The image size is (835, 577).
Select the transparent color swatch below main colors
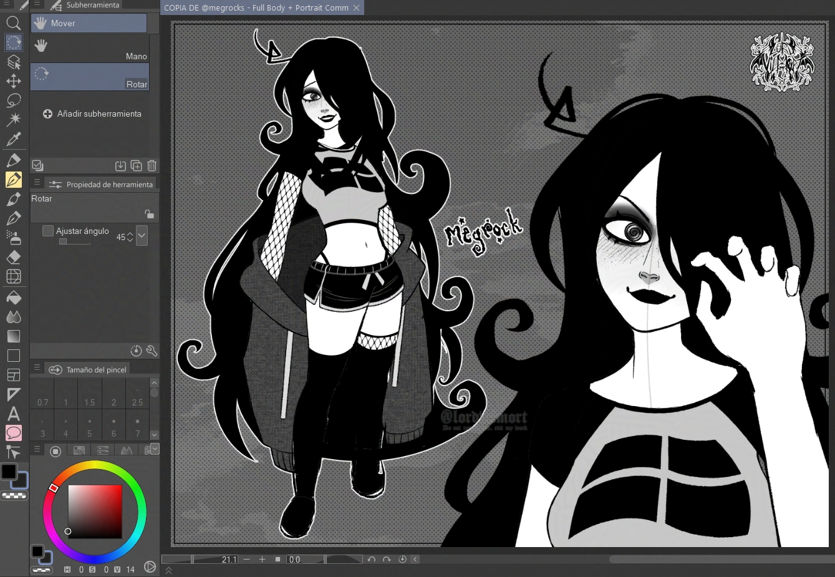point(14,496)
